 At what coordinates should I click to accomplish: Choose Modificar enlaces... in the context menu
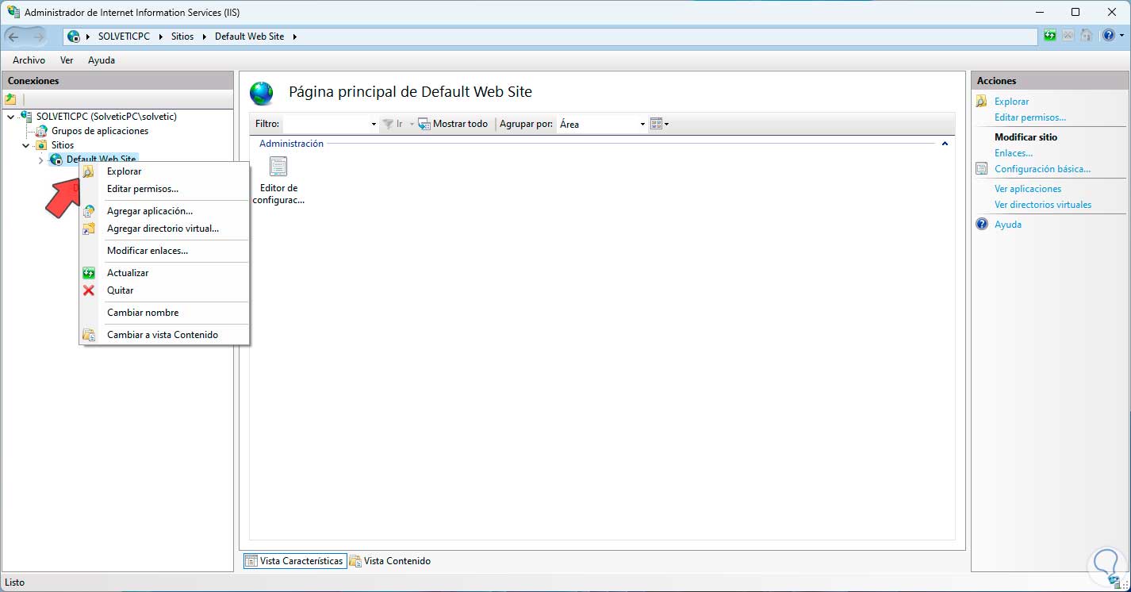165,251
